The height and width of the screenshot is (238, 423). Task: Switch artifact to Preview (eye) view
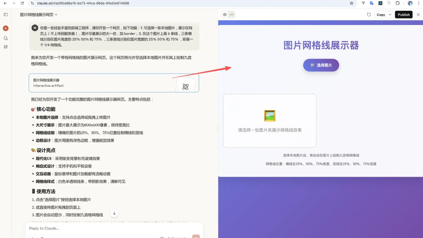pyautogui.click(x=225, y=15)
